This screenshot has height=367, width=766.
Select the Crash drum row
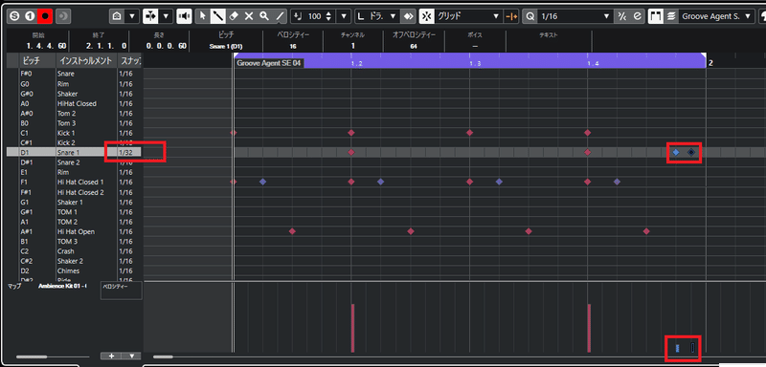(x=75, y=251)
